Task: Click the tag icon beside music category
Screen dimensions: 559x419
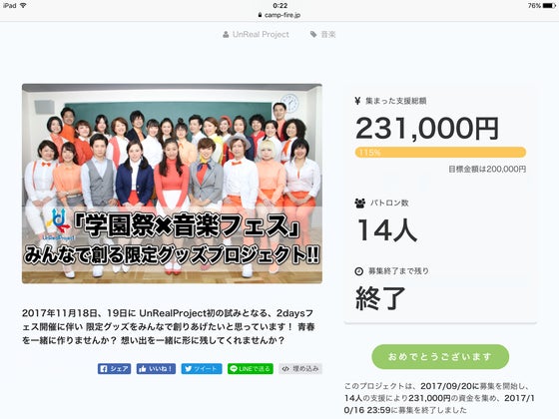Action: click(313, 35)
